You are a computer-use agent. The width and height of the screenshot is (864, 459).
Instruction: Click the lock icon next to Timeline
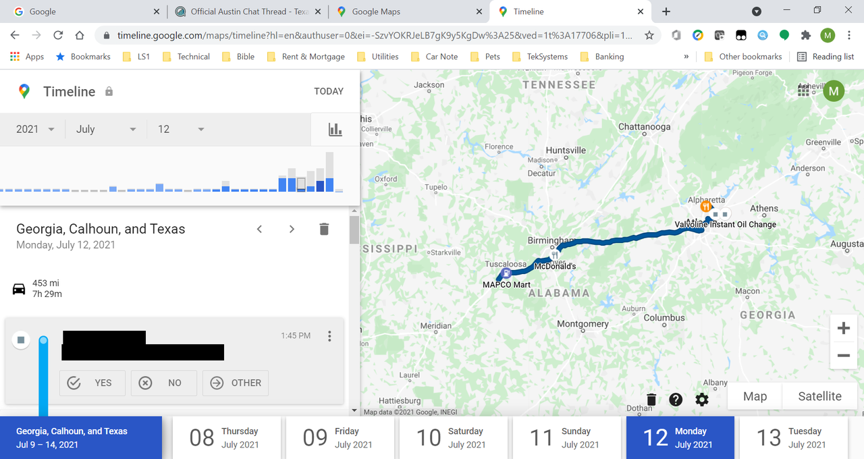click(x=109, y=91)
